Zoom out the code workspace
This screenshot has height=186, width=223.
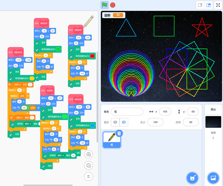coord(88,166)
